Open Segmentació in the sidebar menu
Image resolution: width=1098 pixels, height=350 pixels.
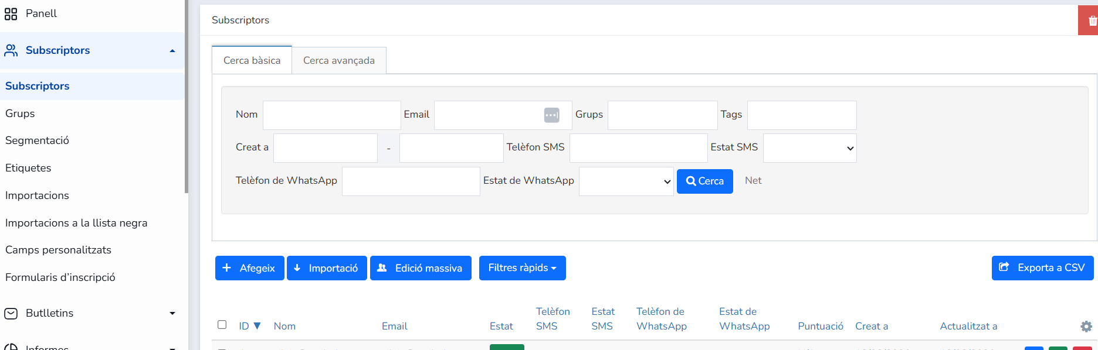38,140
